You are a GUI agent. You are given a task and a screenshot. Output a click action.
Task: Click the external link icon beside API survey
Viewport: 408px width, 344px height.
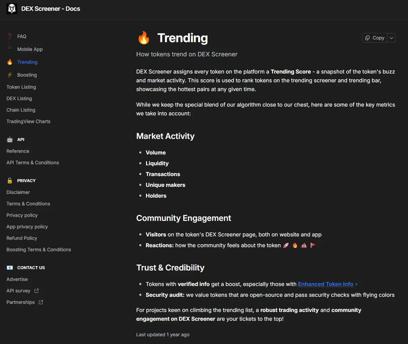pos(37,291)
